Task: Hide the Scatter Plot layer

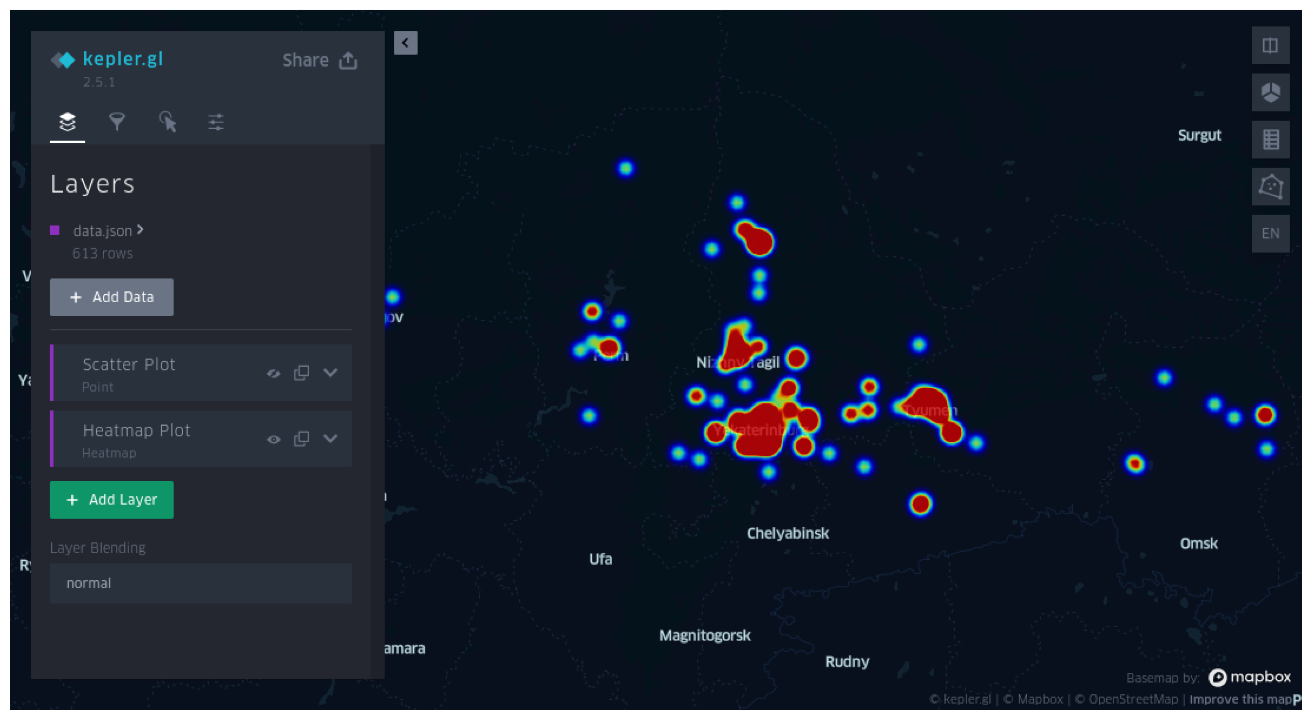Action: click(x=274, y=373)
